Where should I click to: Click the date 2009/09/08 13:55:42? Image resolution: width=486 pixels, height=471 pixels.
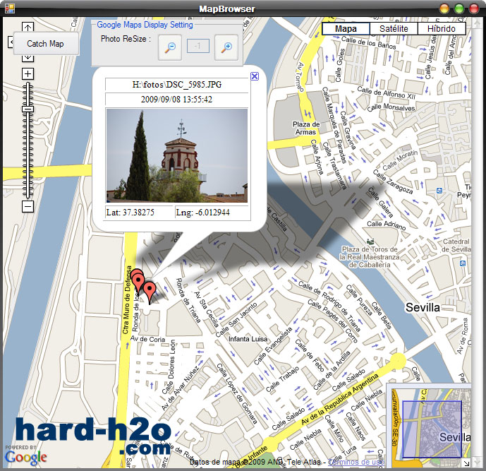pos(176,100)
